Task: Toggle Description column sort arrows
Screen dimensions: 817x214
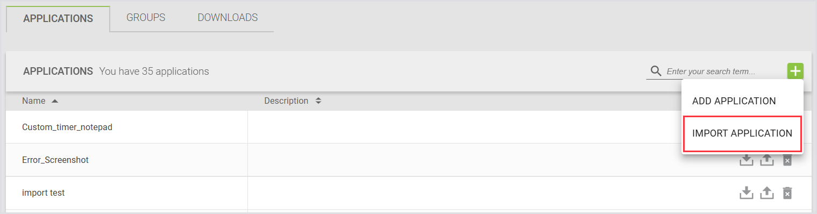Action: click(318, 101)
